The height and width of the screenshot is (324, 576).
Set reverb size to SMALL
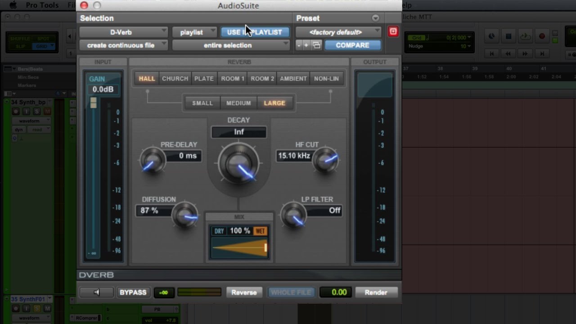tap(202, 103)
